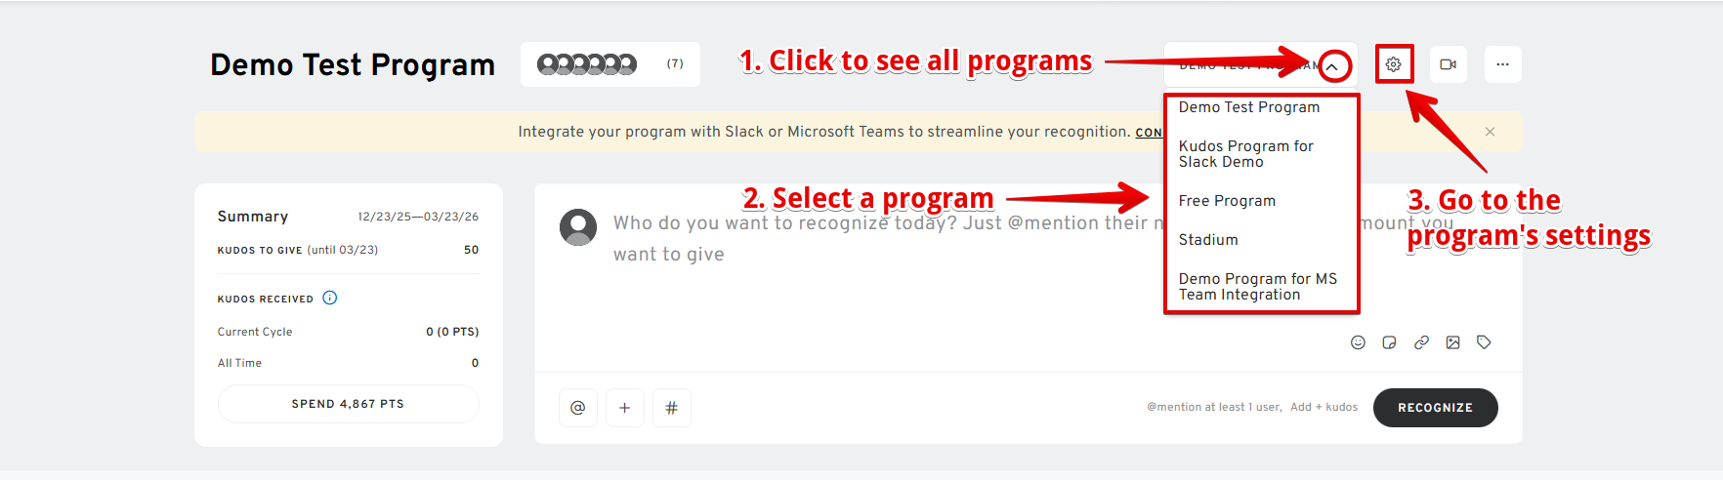Upload an image using the picture icon
Image resolution: width=1723 pixels, height=480 pixels.
pos(1453,342)
